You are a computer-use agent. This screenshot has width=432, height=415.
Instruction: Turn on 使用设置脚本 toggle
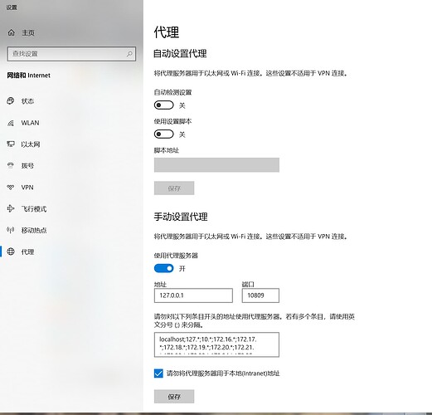coord(164,134)
